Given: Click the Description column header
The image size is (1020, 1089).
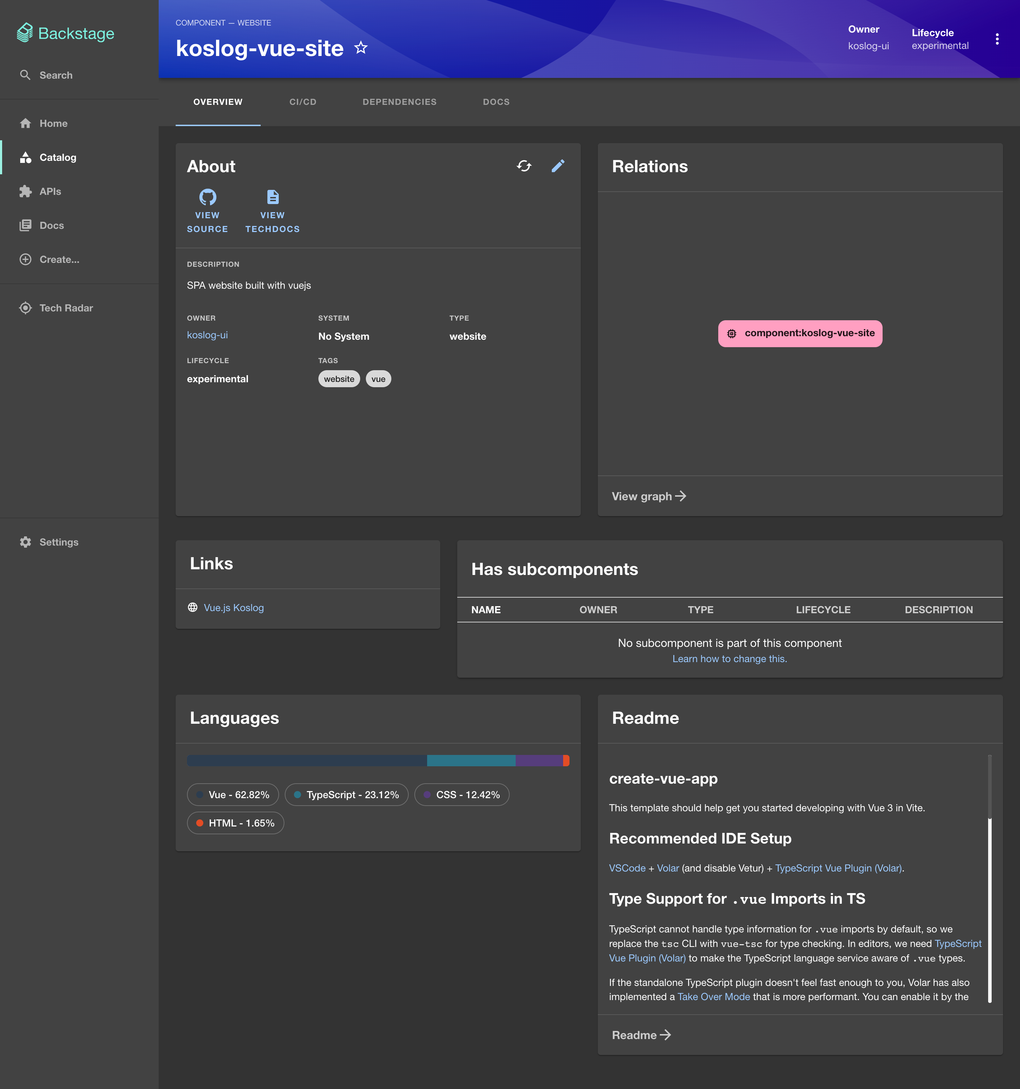Looking at the screenshot, I should point(939,610).
